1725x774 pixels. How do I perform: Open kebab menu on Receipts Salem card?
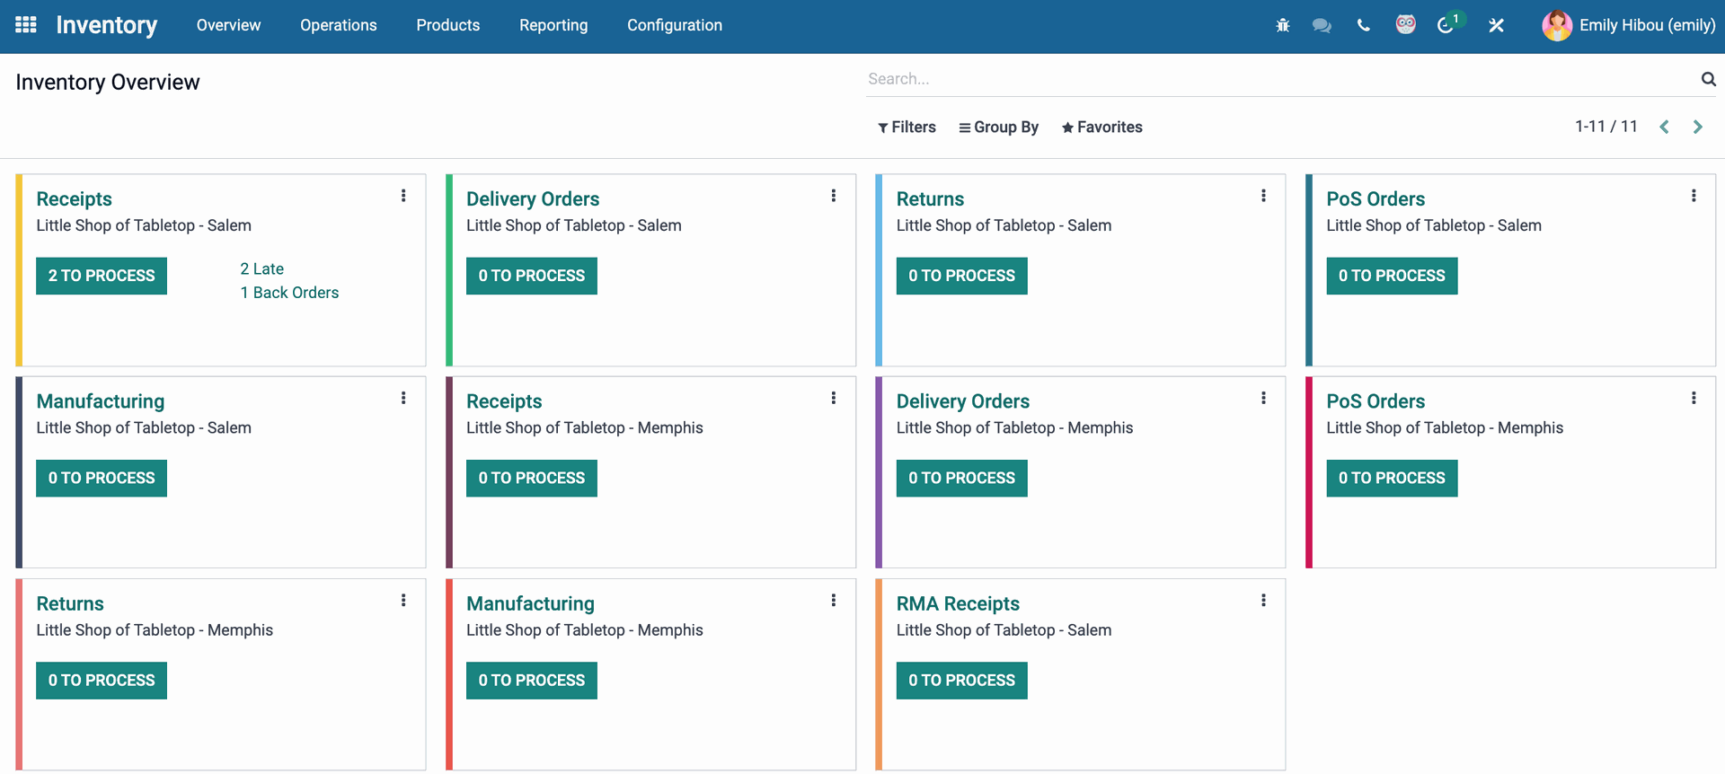403,196
